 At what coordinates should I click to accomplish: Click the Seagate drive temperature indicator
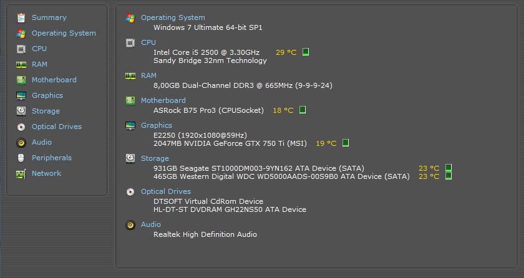449,168
